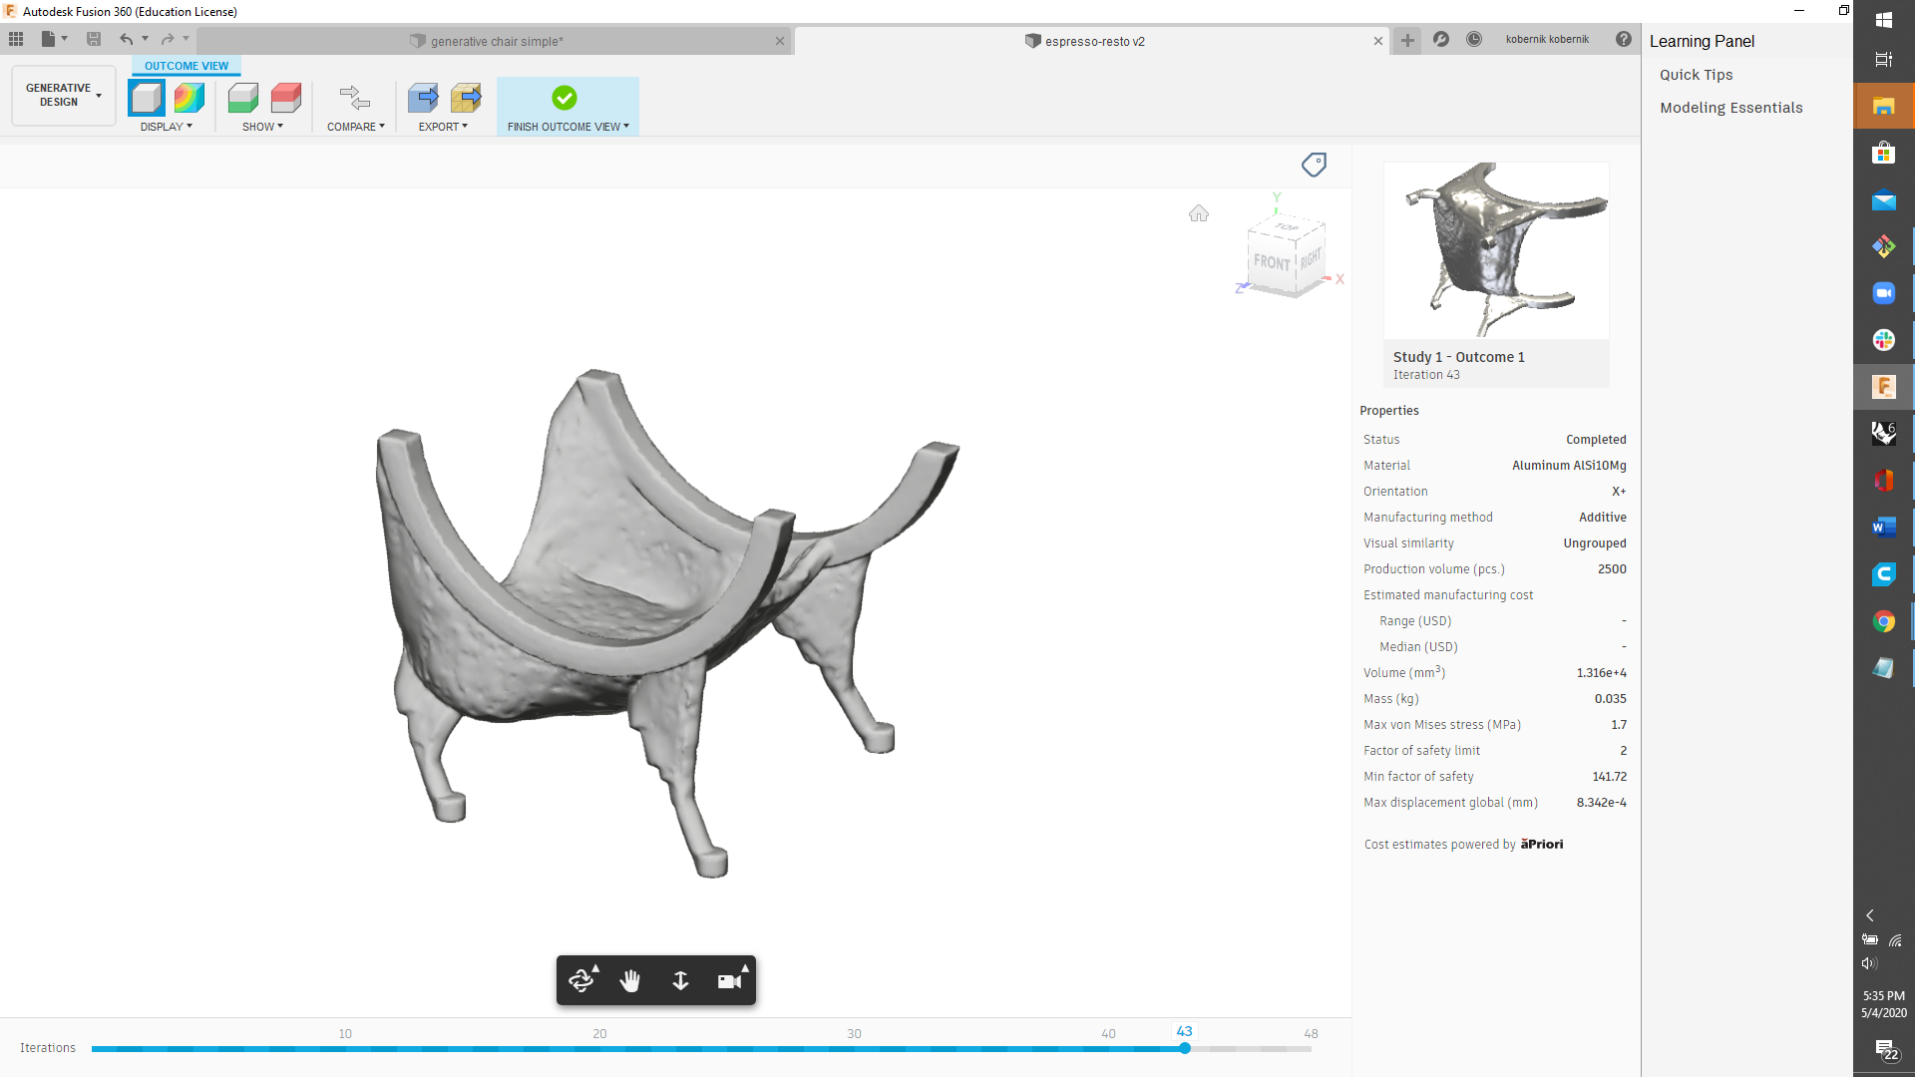Open Modeling Essentials in Learning Panel

[1730, 108]
